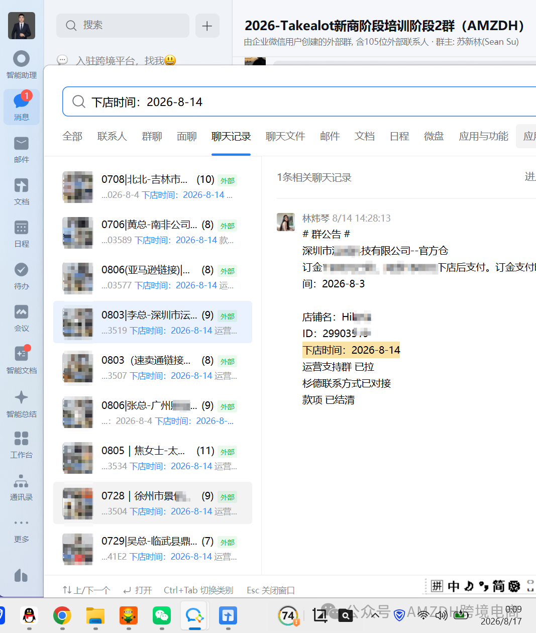Screen dimensions: 536x633
Task: Click the 1条相关聊天记录 header text
Action: click(x=314, y=177)
